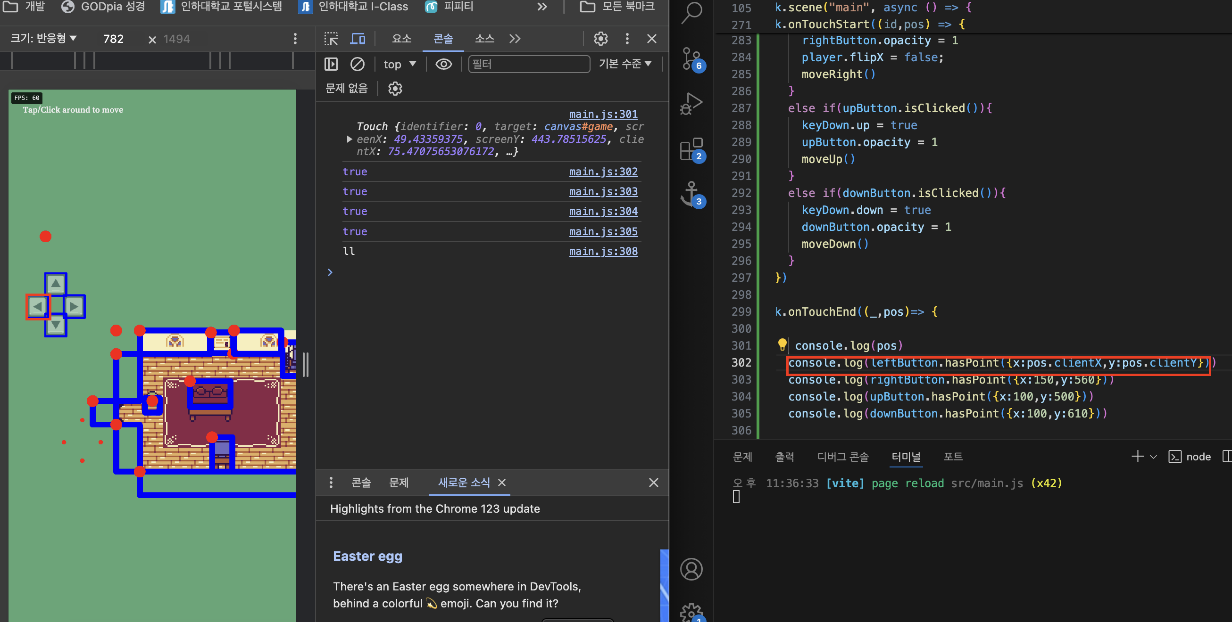Open the VS Code Accounts icon

691,569
